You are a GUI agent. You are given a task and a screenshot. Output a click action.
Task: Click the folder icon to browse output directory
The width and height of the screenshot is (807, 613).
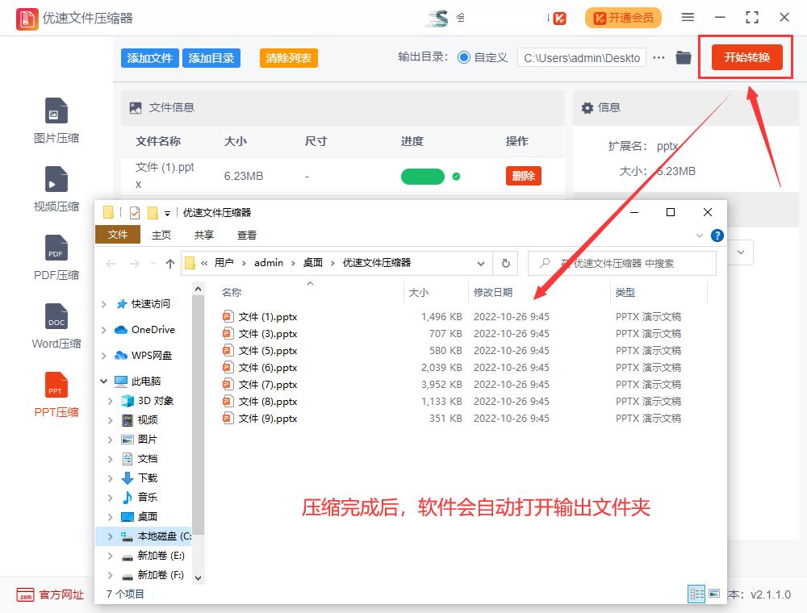click(x=684, y=57)
